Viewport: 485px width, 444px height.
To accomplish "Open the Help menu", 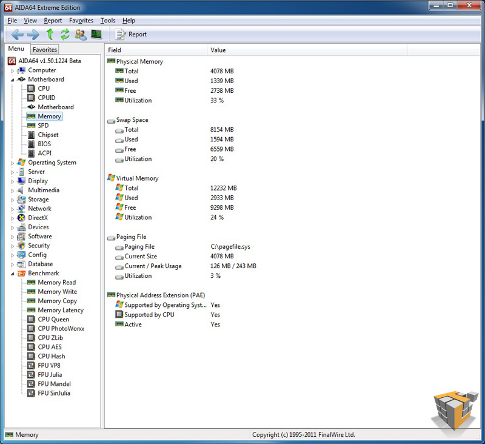I will point(129,21).
